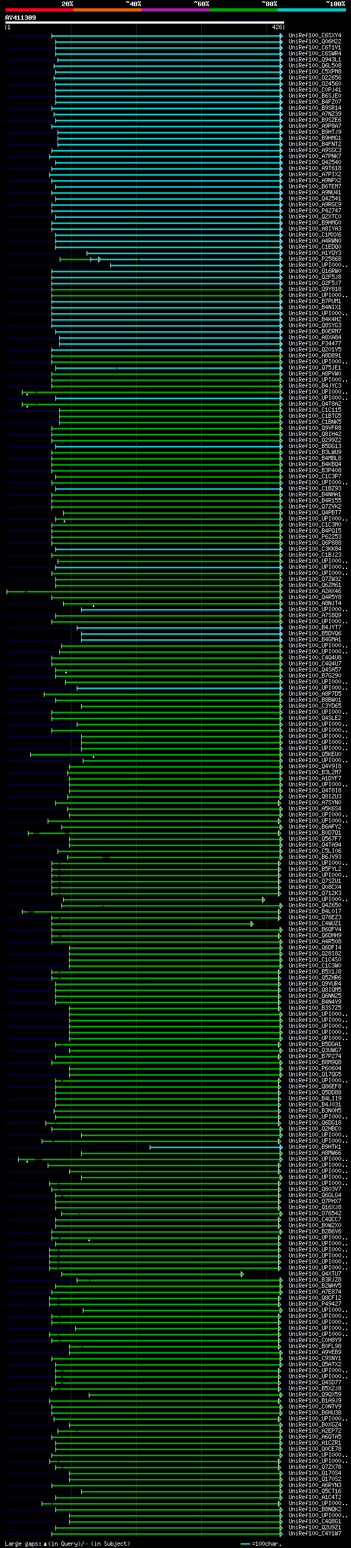Image resolution: width=351 pixels, height=1548 pixels.
Task: Select hit UniRef100_O22656
Action: 315,77
